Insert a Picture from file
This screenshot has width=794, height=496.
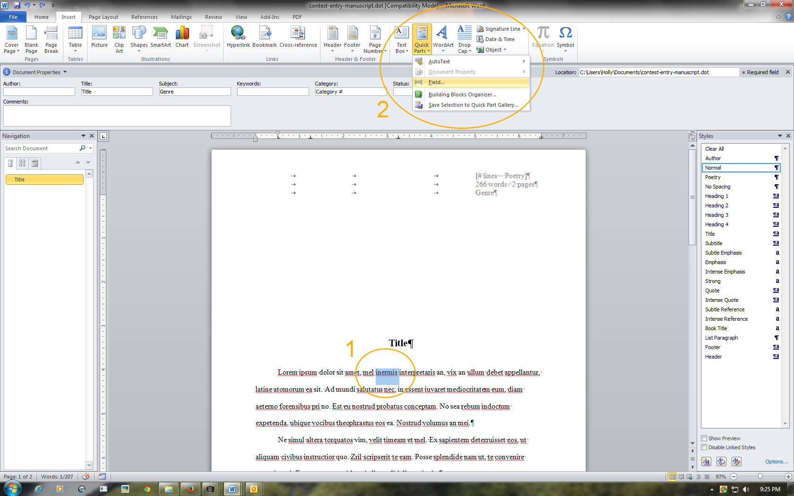[x=99, y=39]
